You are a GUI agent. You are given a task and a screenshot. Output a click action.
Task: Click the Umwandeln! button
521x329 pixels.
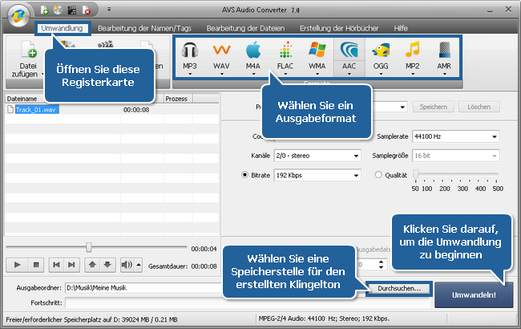coord(474,294)
